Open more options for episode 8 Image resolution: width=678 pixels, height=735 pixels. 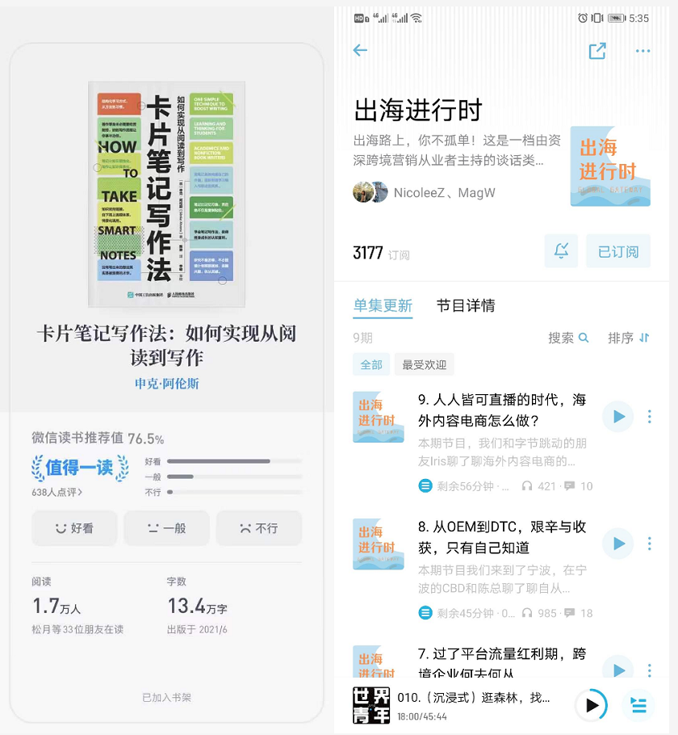click(649, 544)
